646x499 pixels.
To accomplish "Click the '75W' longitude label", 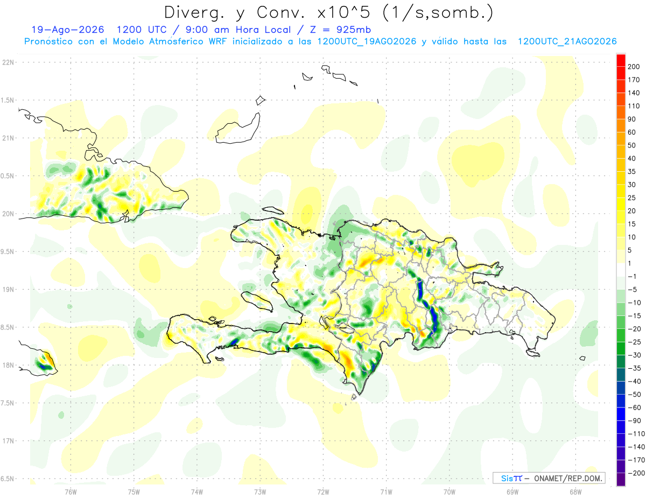I will click(x=134, y=491).
